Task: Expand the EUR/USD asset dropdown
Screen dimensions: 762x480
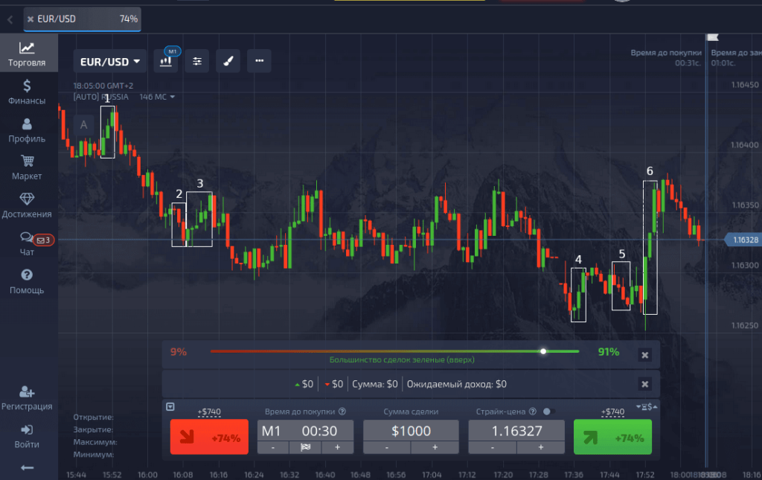Action: click(x=110, y=62)
